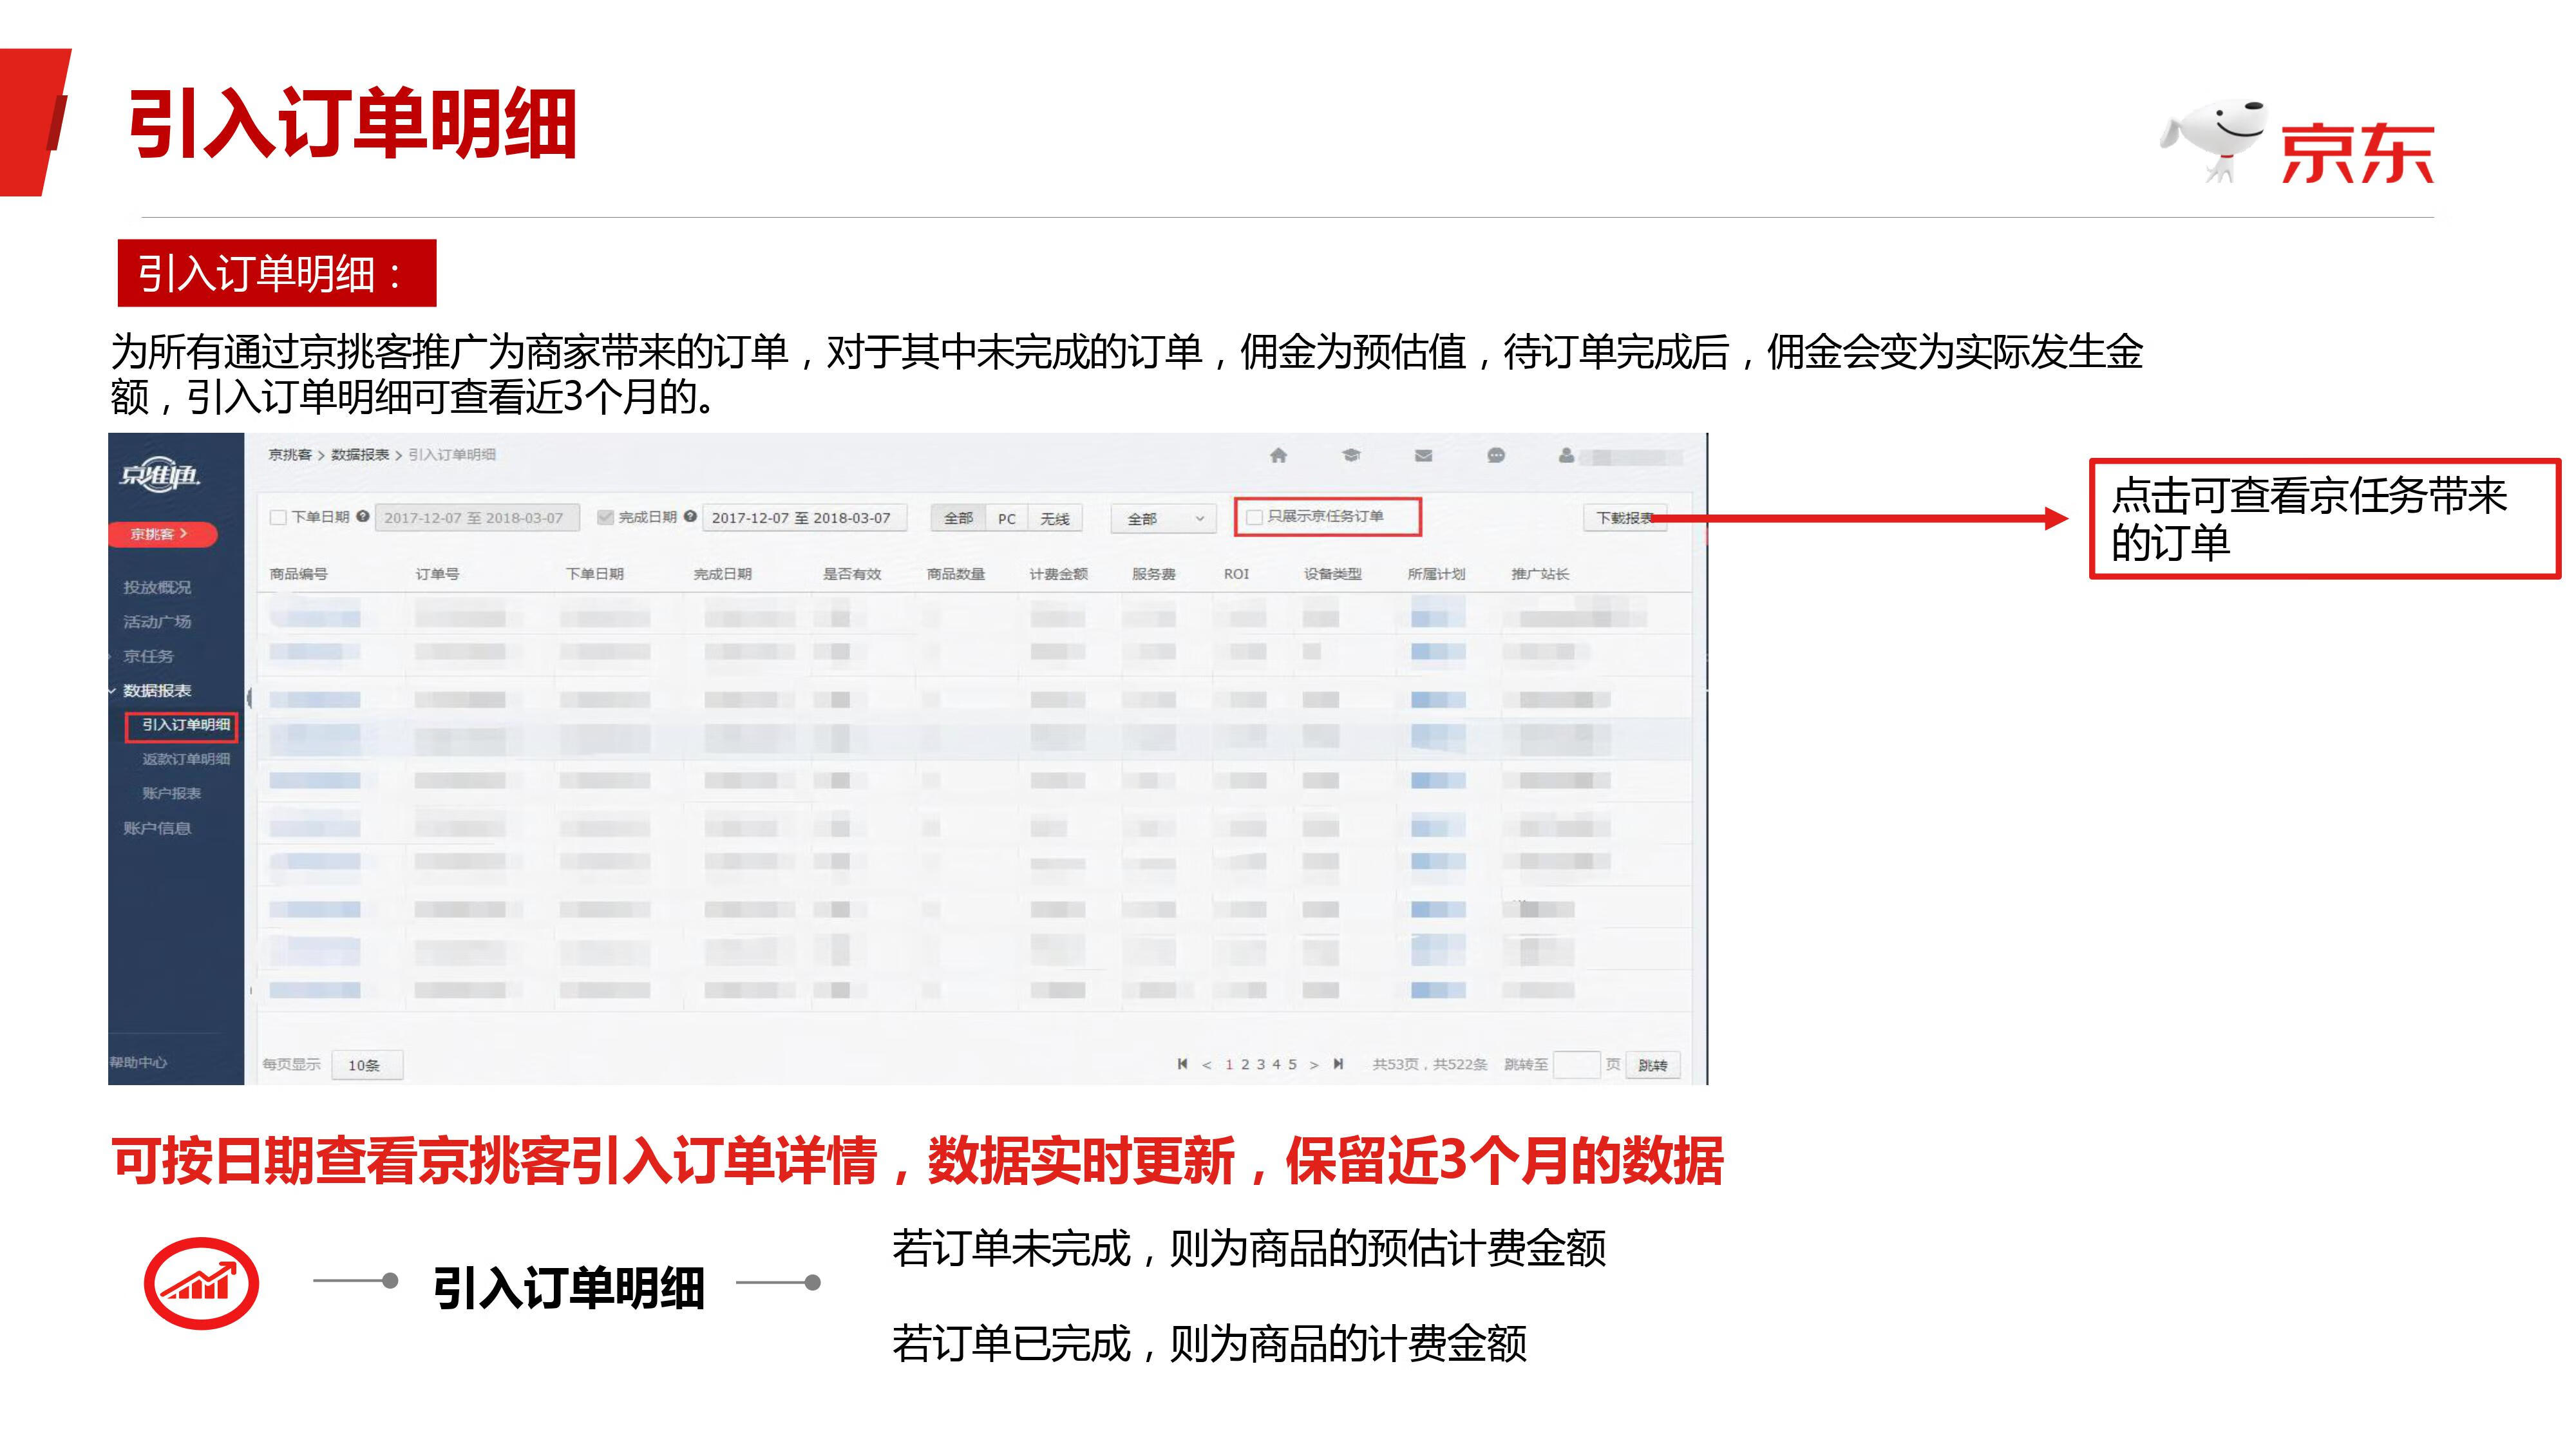Screen dimensions: 2576x1449
Task: Click the 计费金额 column header
Action: click(x=1059, y=574)
